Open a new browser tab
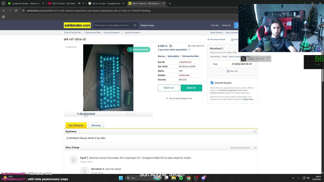Viewport: 324px width, 182px height. click(170, 4)
